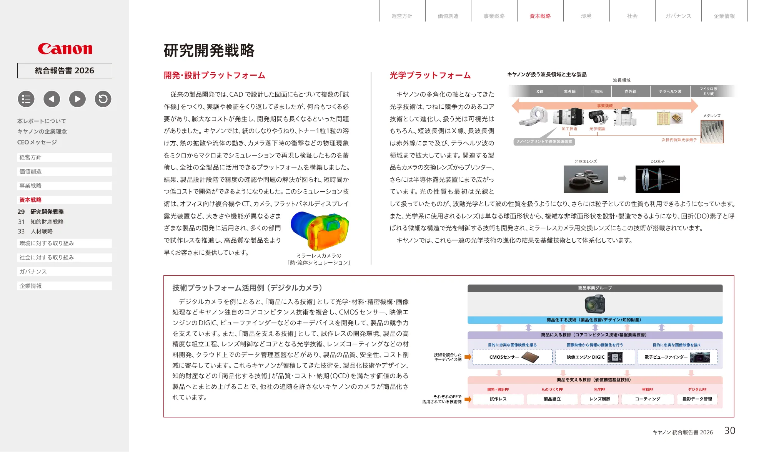Image resolution: width=769 pixels, height=452 pixels.
Task: Click the 商品事業グループ header bar
Action: (595, 288)
